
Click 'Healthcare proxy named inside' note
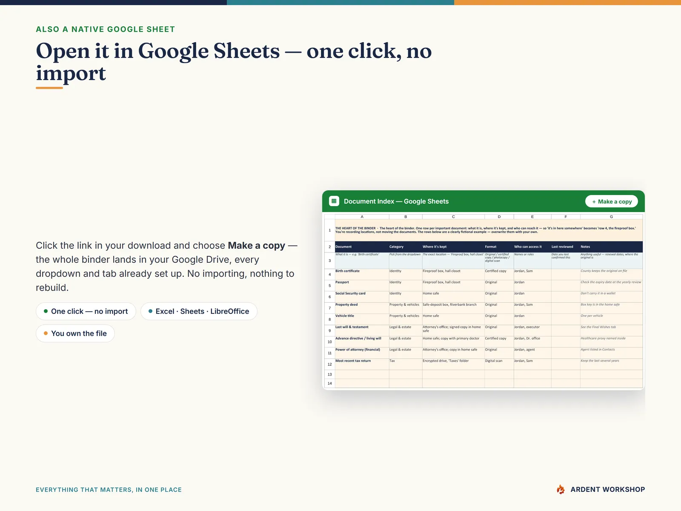point(611,342)
